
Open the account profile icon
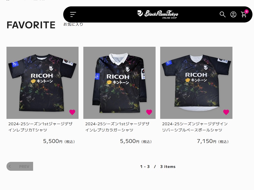[233, 14]
